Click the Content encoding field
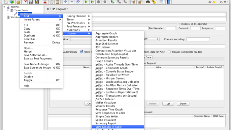The width and height of the screenshot is (231, 130). point(198,39)
